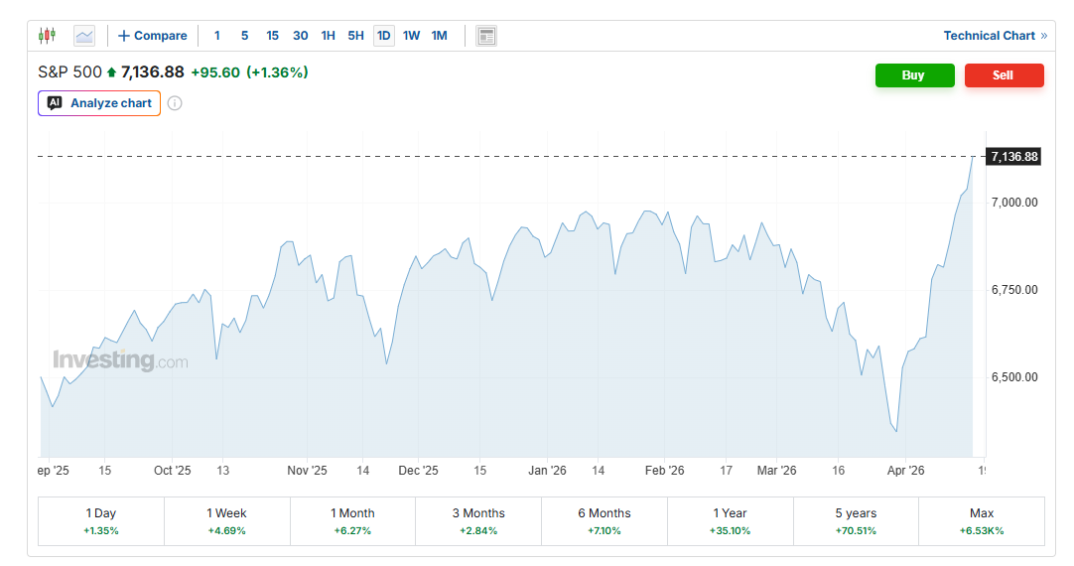This screenshot has width=1074, height=566.
Task: Select the area chart type icon
Action: click(x=84, y=36)
